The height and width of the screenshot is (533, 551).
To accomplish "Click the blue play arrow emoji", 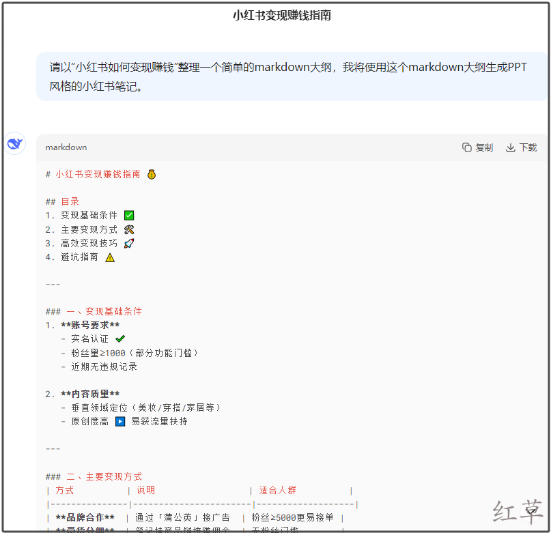I will point(120,421).
